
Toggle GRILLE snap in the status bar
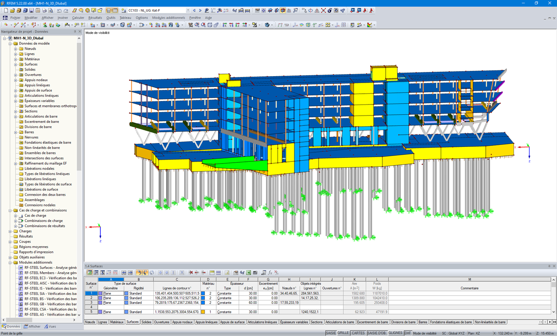click(343, 333)
